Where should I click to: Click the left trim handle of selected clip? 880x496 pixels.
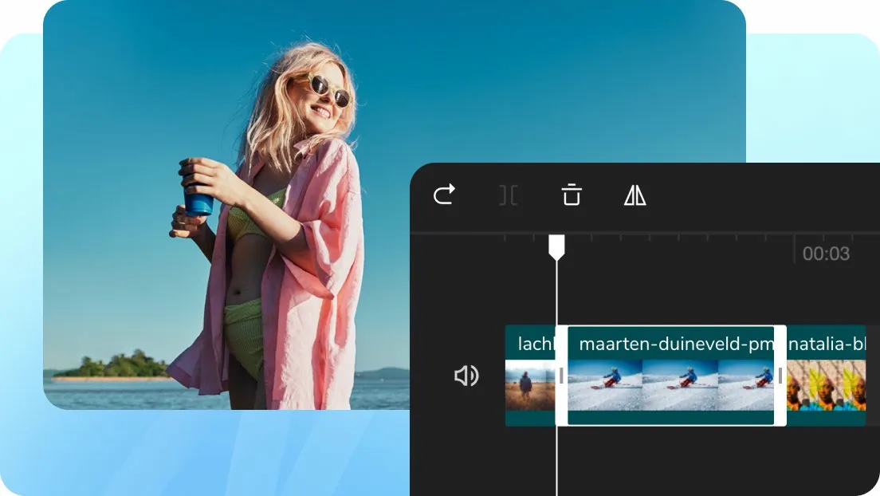561,376
